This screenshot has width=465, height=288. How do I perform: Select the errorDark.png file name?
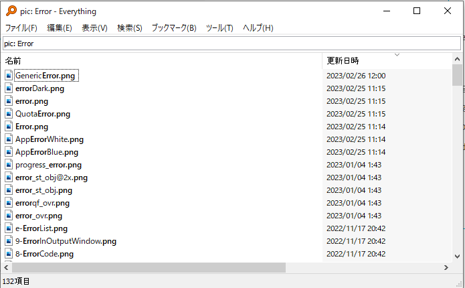click(39, 88)
